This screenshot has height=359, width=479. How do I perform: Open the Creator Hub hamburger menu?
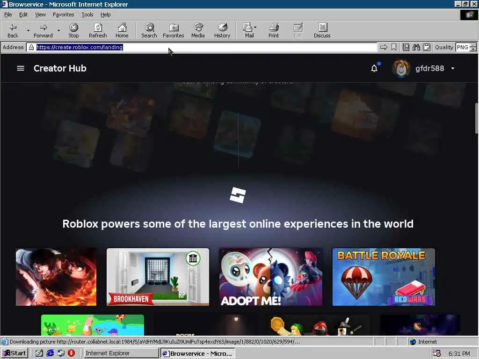(x=21, y=68)
